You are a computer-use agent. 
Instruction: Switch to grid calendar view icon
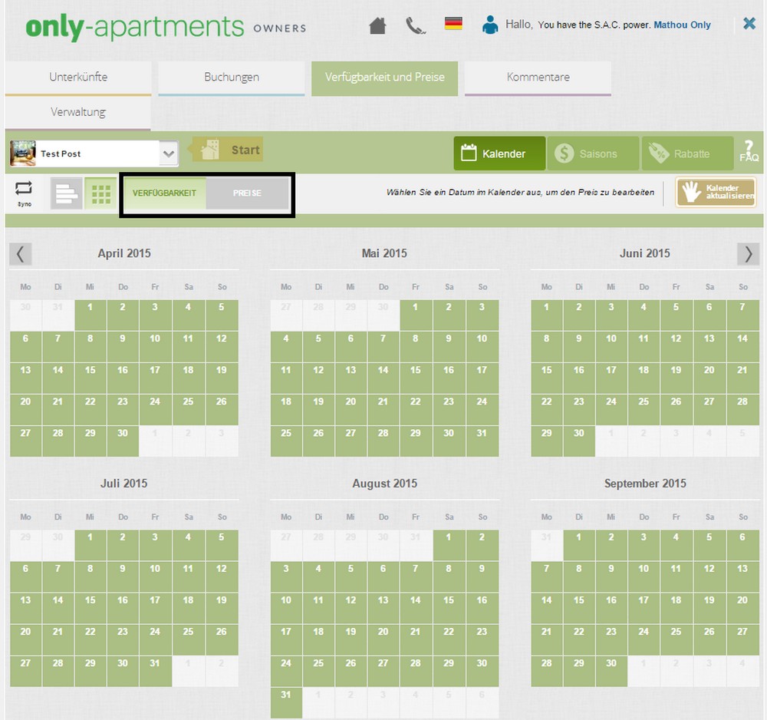click(100, 193)
